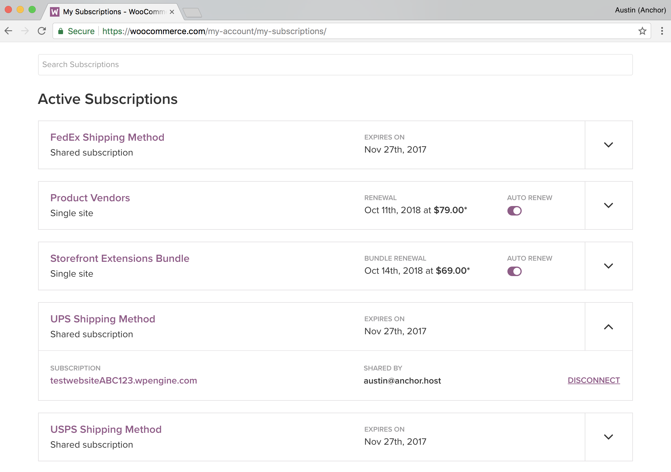Viewport: 671px width, 472px height.
Task: Click the Austin (Anchor) profile label
Action: 640,10
